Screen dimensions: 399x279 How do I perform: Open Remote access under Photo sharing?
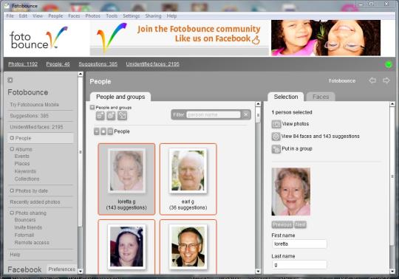pyautogui.click(x=32, y=243)
